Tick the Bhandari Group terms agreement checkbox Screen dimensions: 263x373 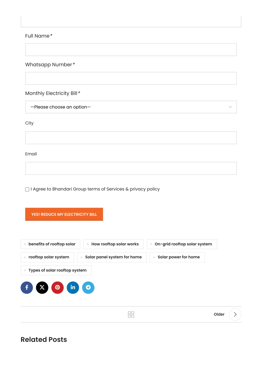tap(27, 189)
